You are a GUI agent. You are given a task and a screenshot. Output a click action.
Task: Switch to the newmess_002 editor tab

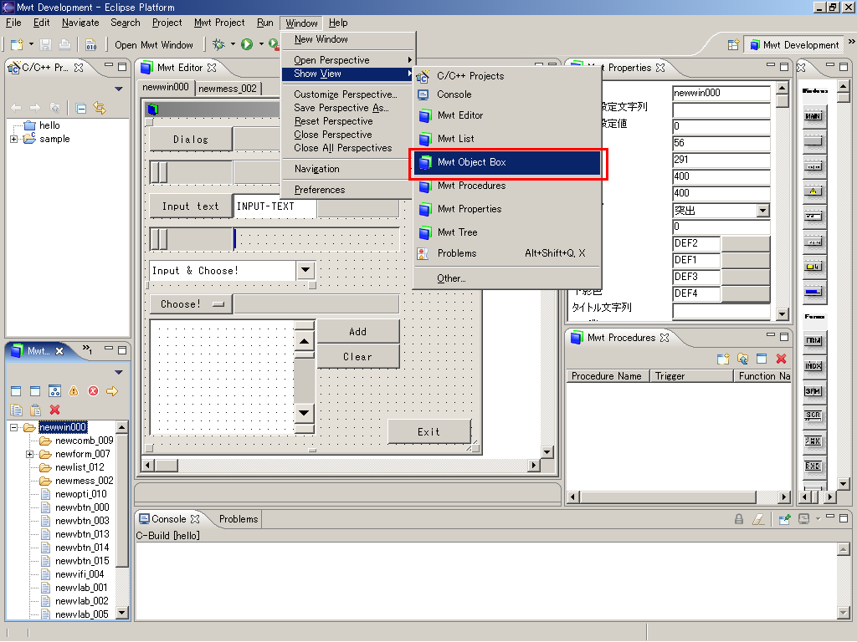click(x=228, y=89)
